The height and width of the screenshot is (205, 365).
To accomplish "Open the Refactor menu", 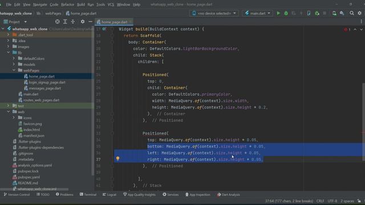I will coord(67,5).
